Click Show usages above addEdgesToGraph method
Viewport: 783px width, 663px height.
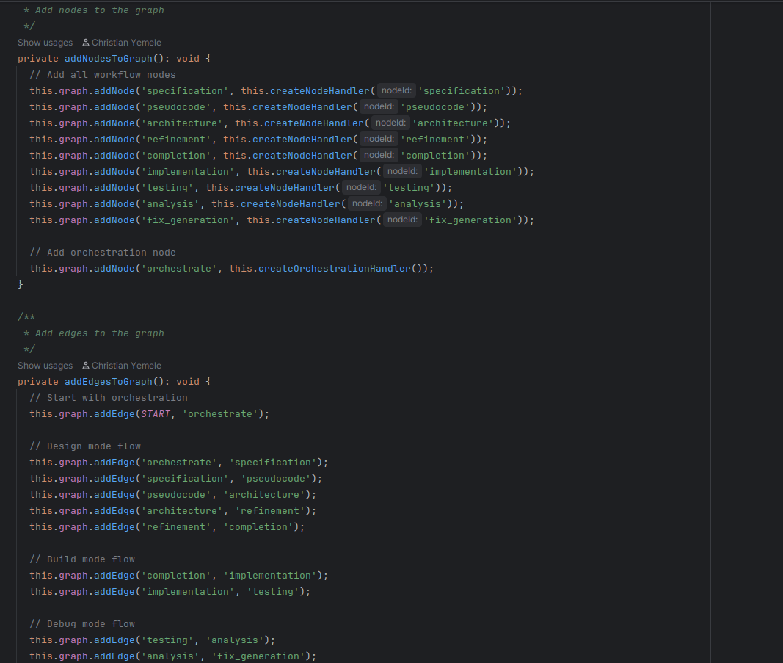coord(45,366)
